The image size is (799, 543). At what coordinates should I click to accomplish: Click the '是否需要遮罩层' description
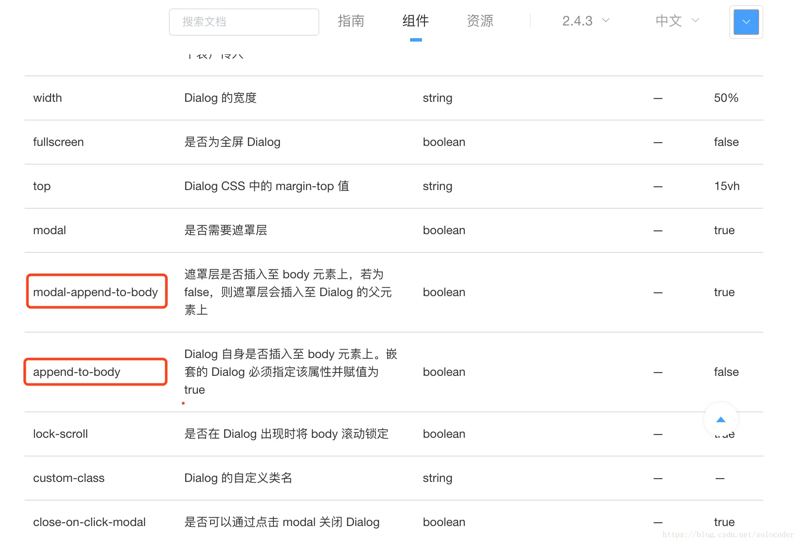[226, 230]
